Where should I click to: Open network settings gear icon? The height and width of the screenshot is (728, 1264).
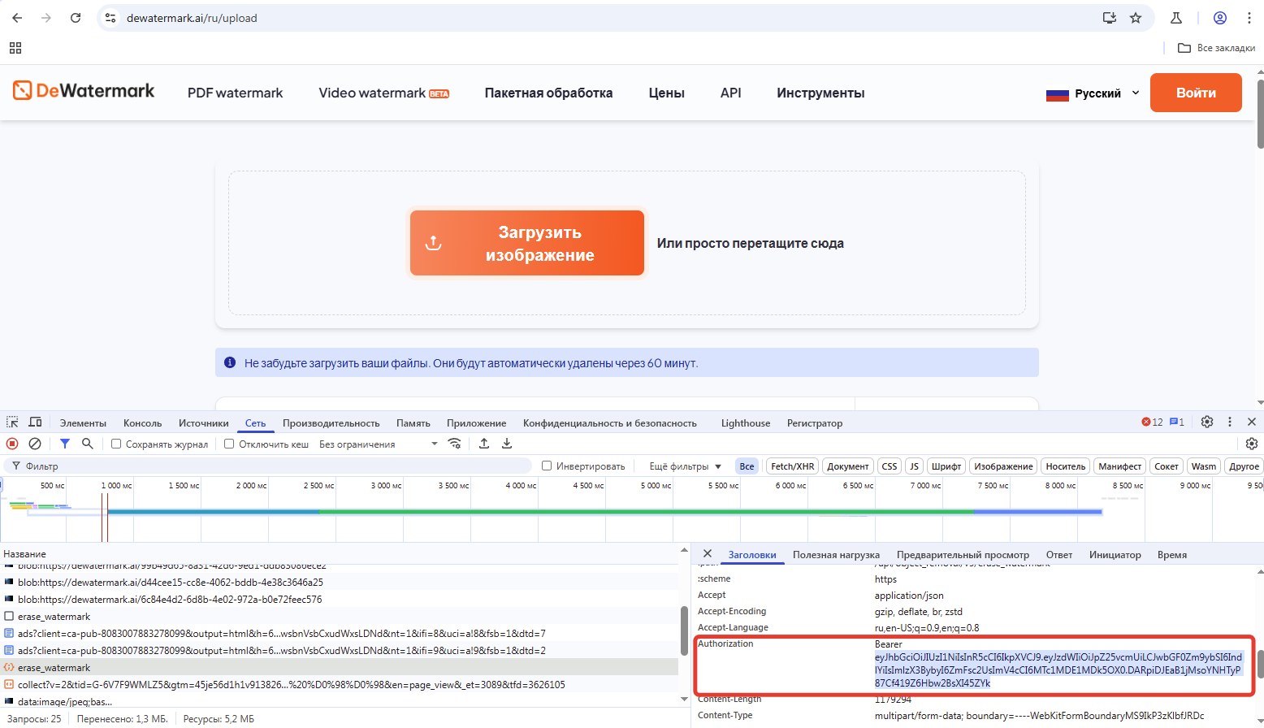point(1252,444)
